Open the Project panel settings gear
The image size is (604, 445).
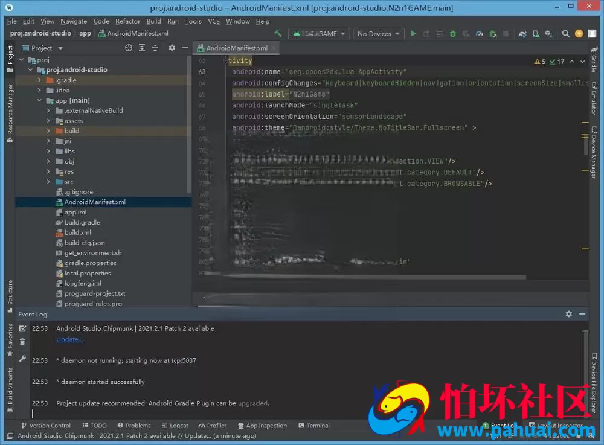coord(172,48)
